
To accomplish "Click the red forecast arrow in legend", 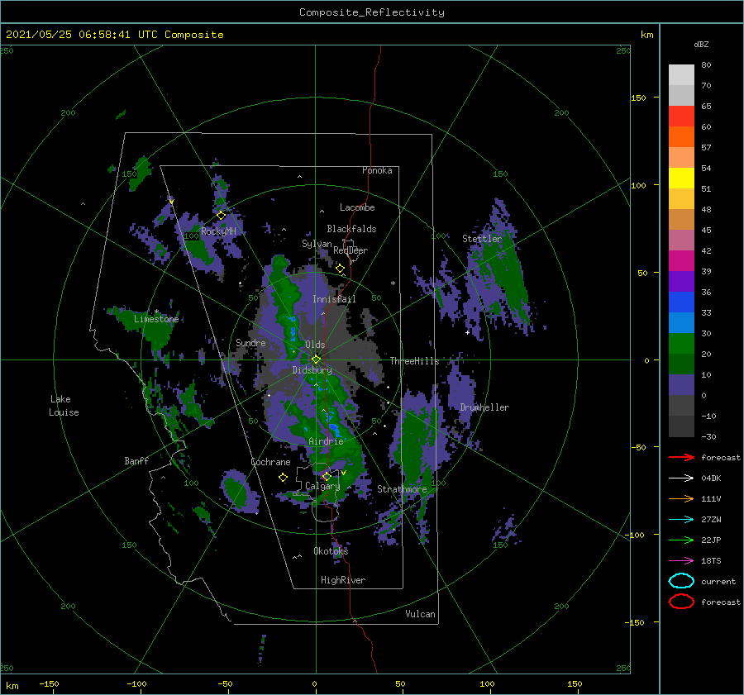I will click(x=681, y=457).
